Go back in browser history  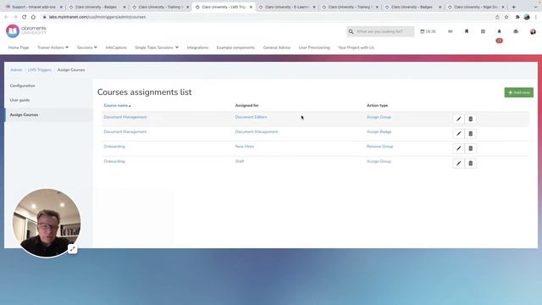(x=6, y=17)
